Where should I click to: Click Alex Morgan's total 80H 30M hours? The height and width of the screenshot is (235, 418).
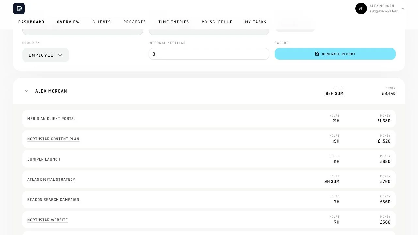click(334, 94)
